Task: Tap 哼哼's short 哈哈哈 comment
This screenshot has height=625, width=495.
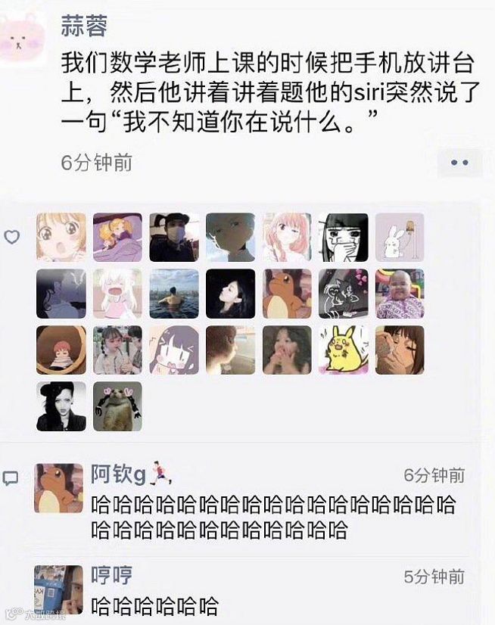Action: tap(154, 606)
